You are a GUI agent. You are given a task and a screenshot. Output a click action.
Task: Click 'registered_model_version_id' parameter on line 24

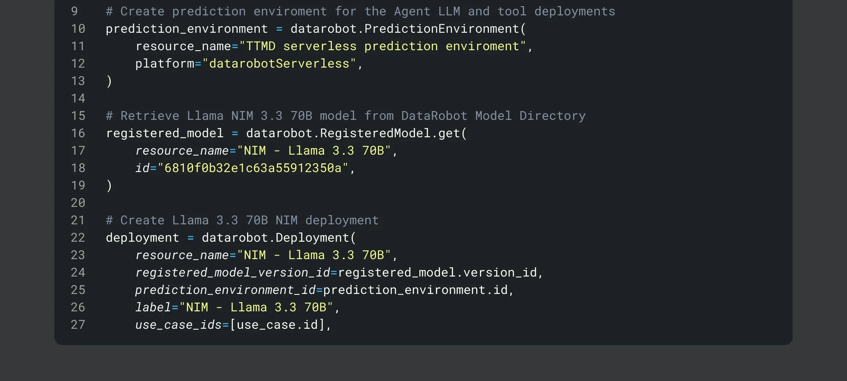coord(233,273)
